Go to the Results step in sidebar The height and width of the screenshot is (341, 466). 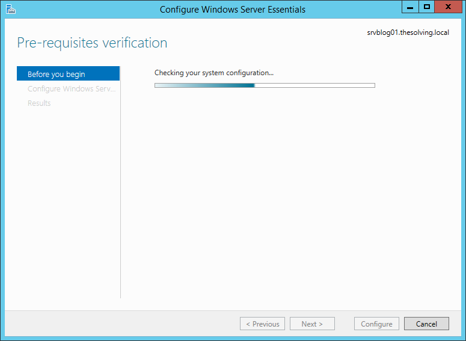click(x=39, y=103)
